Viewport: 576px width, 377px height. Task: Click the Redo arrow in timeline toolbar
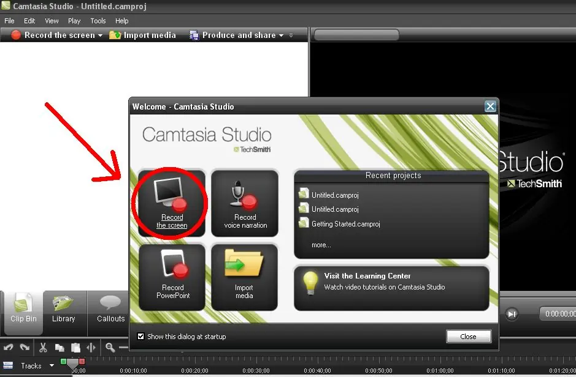coord(25,347)
